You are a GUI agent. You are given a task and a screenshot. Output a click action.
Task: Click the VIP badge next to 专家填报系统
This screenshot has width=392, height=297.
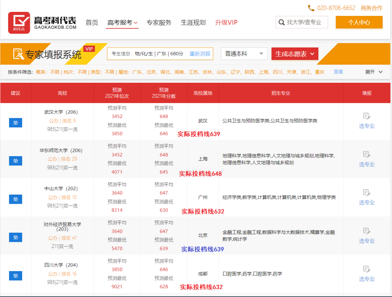pos(89,49)
